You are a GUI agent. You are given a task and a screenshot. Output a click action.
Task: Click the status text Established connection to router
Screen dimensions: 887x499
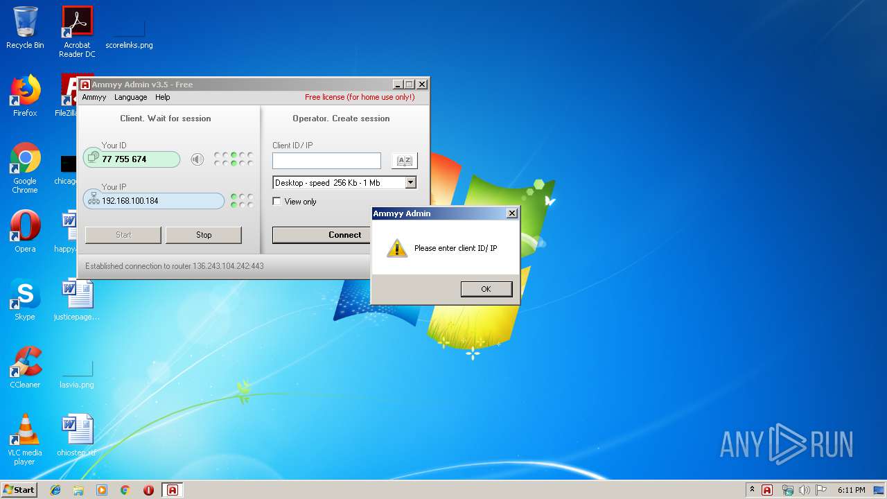click(x=174, y=266)
